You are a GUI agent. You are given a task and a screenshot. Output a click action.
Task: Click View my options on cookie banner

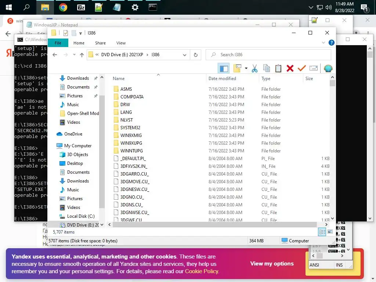(x=272, y=264)
